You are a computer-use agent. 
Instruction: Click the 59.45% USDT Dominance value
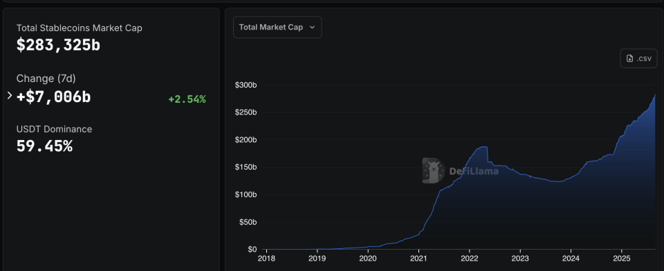pyautogui.click(x=44, y=146)
